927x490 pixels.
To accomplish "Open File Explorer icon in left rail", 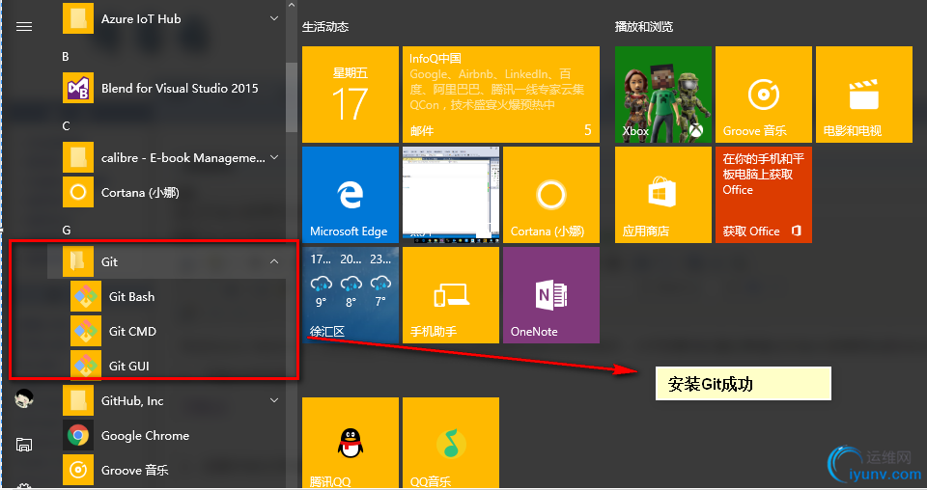I will (24, 445).
